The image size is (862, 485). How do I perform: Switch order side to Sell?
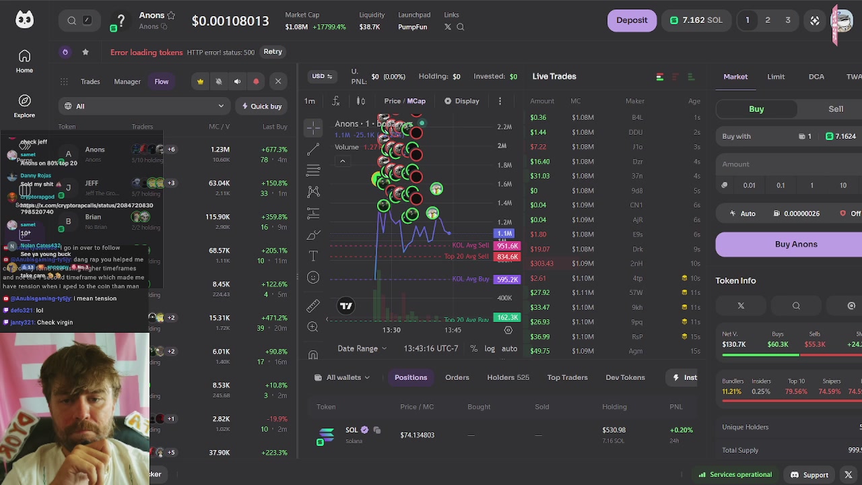[836, 109]
